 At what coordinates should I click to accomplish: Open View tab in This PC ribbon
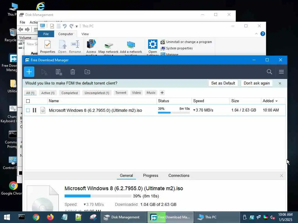(x=85, y=34)
